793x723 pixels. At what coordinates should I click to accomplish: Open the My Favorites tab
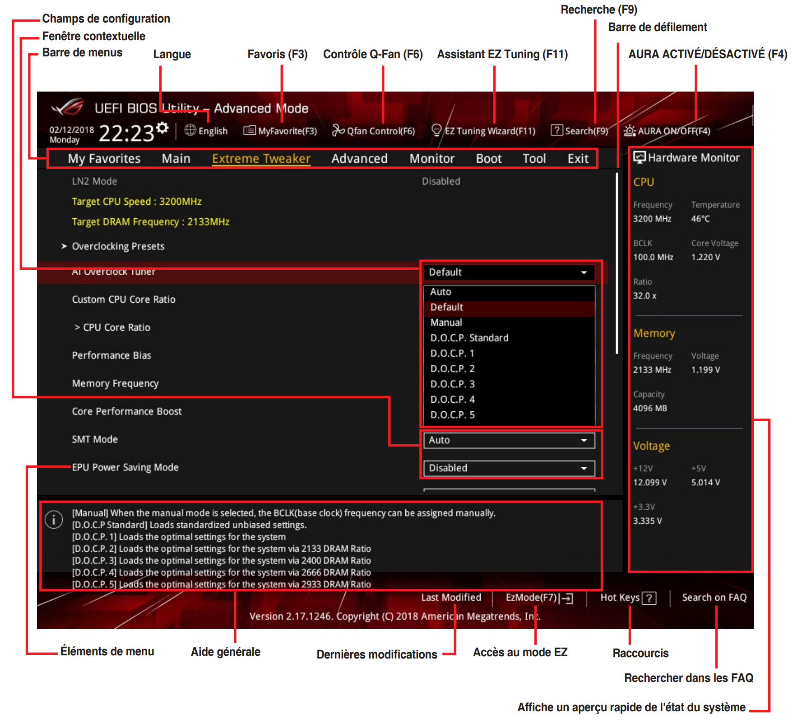[x=104, y=159]
